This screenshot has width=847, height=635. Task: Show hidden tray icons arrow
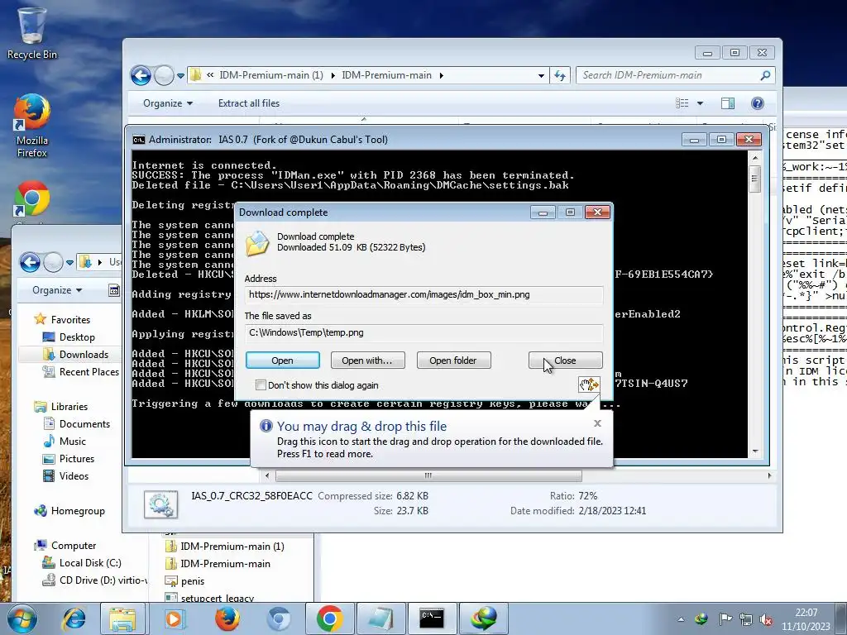pos(681,618)
